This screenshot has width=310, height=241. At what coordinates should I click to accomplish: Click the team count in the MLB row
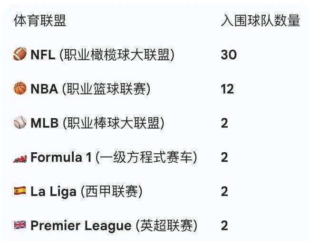tap(224, 123)
